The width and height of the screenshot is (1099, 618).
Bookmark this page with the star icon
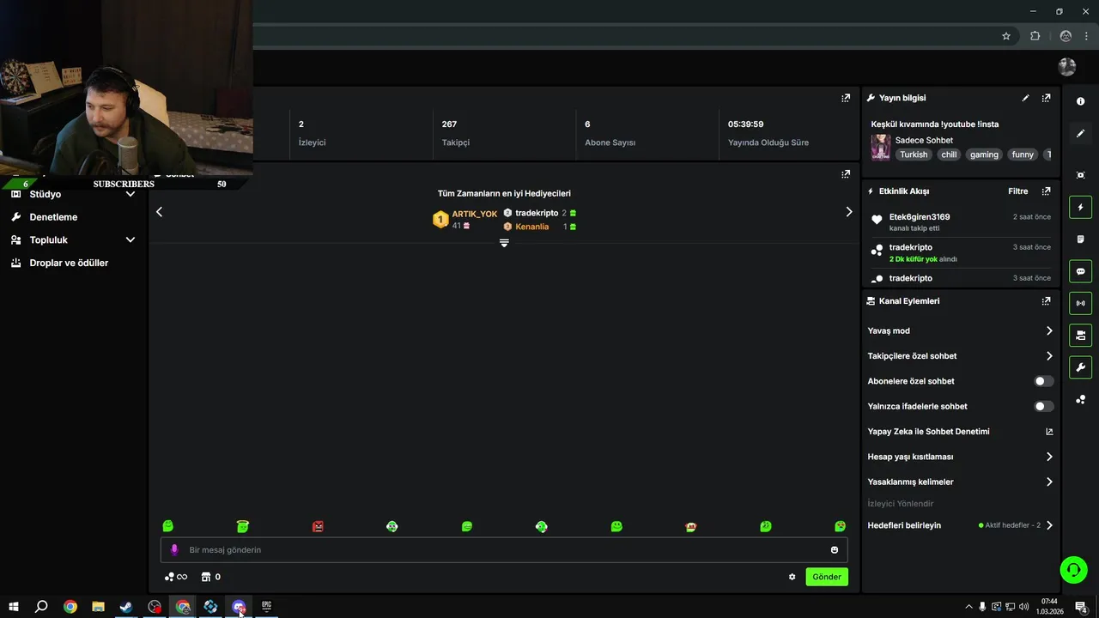(x=1006, y=36)
